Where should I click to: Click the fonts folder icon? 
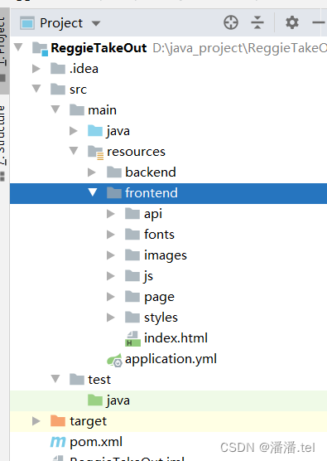(x=132, y=235)
